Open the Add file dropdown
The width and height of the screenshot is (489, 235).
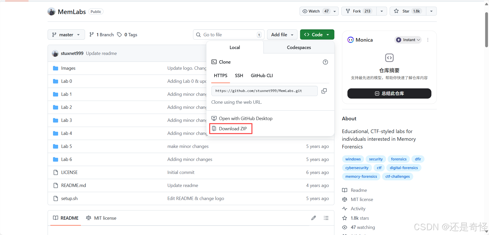click(282, 34)
